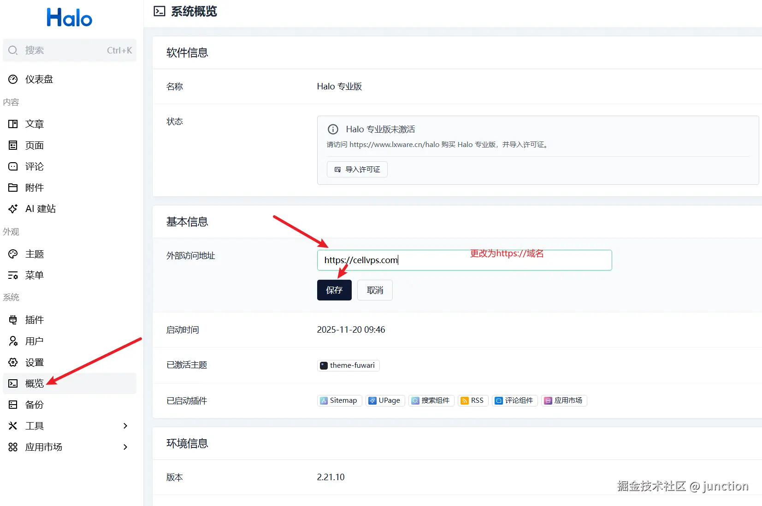Click the 菜单 menu icon
This screenshot has width=762, height=506.
coord(13,275)
